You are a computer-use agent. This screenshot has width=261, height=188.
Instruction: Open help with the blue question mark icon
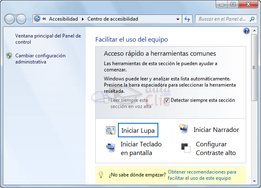[247, 31]
